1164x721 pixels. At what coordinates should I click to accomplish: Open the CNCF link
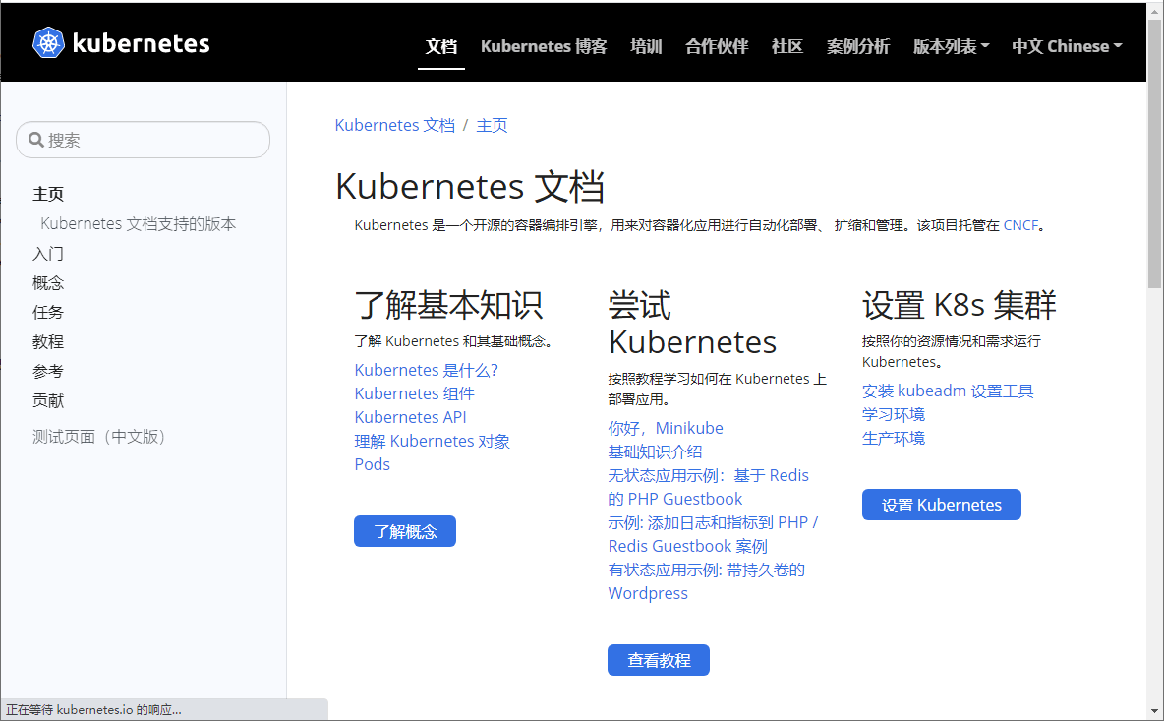click(1020, 225)
